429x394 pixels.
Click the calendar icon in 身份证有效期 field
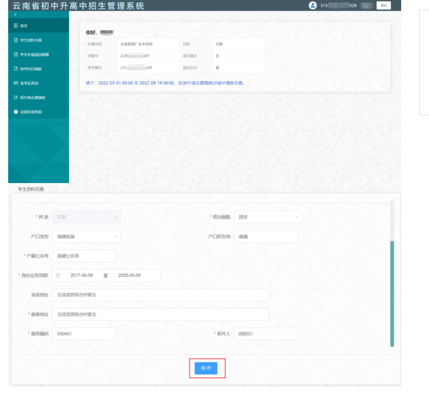pyautogui.click(x=58, y=275)
